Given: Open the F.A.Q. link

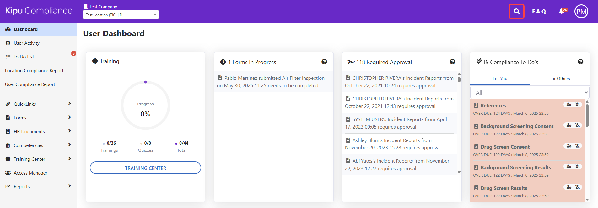Looking at the screenshot, I should click(x=539, y=12).
